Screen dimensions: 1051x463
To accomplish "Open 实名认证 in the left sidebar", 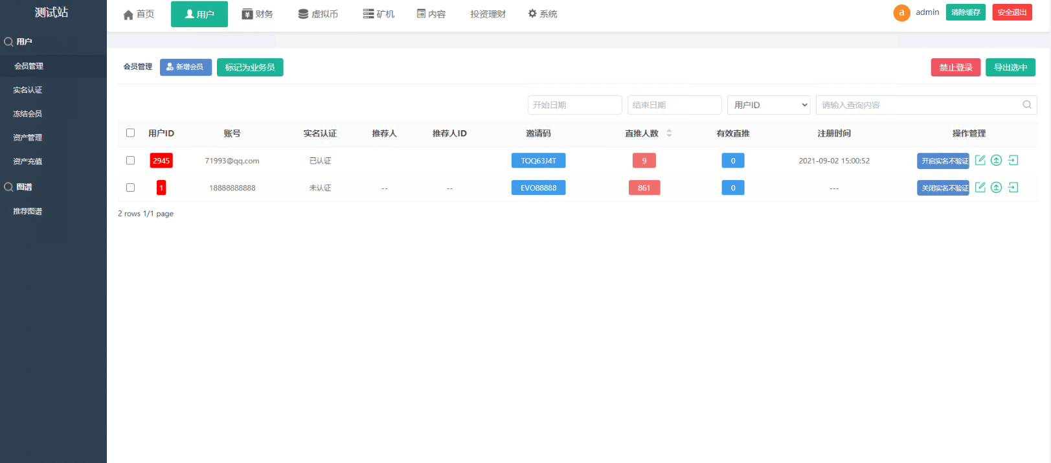I will coord(28,90).
